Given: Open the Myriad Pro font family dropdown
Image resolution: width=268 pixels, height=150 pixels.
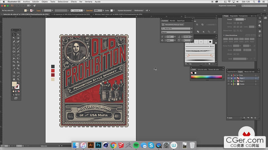Looking at the screenshot, I should (191, 28).
